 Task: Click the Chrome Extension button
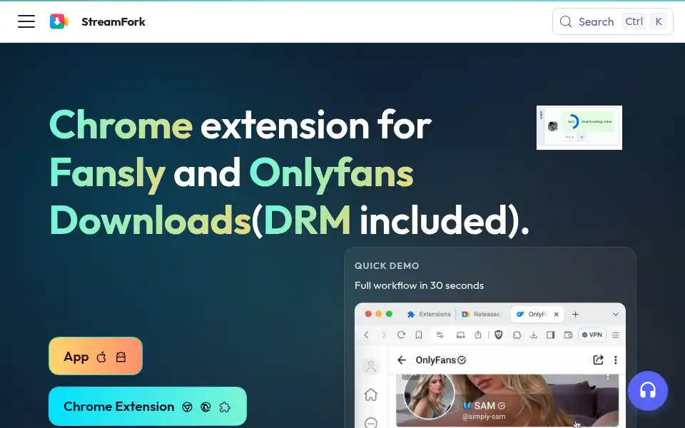click(148, 406)
